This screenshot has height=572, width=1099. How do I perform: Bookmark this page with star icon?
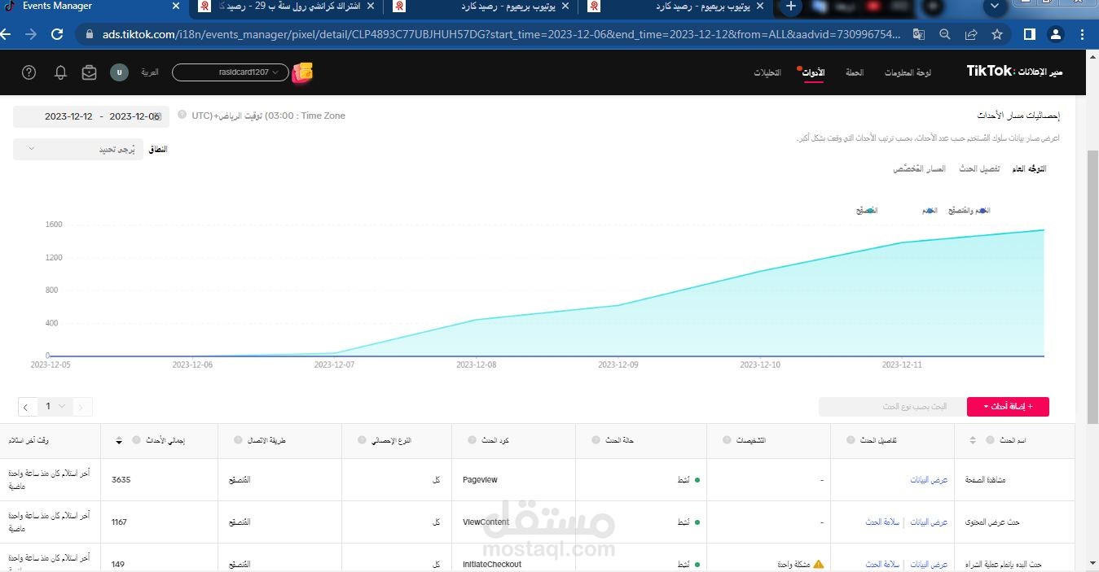(997, 35)
